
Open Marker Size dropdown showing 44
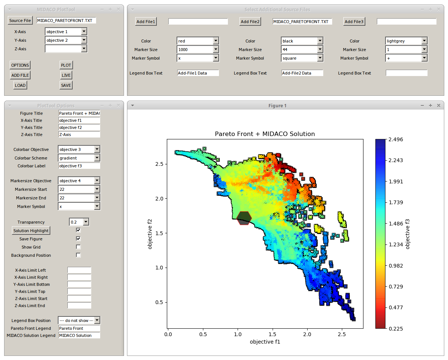tap(302, 50)
